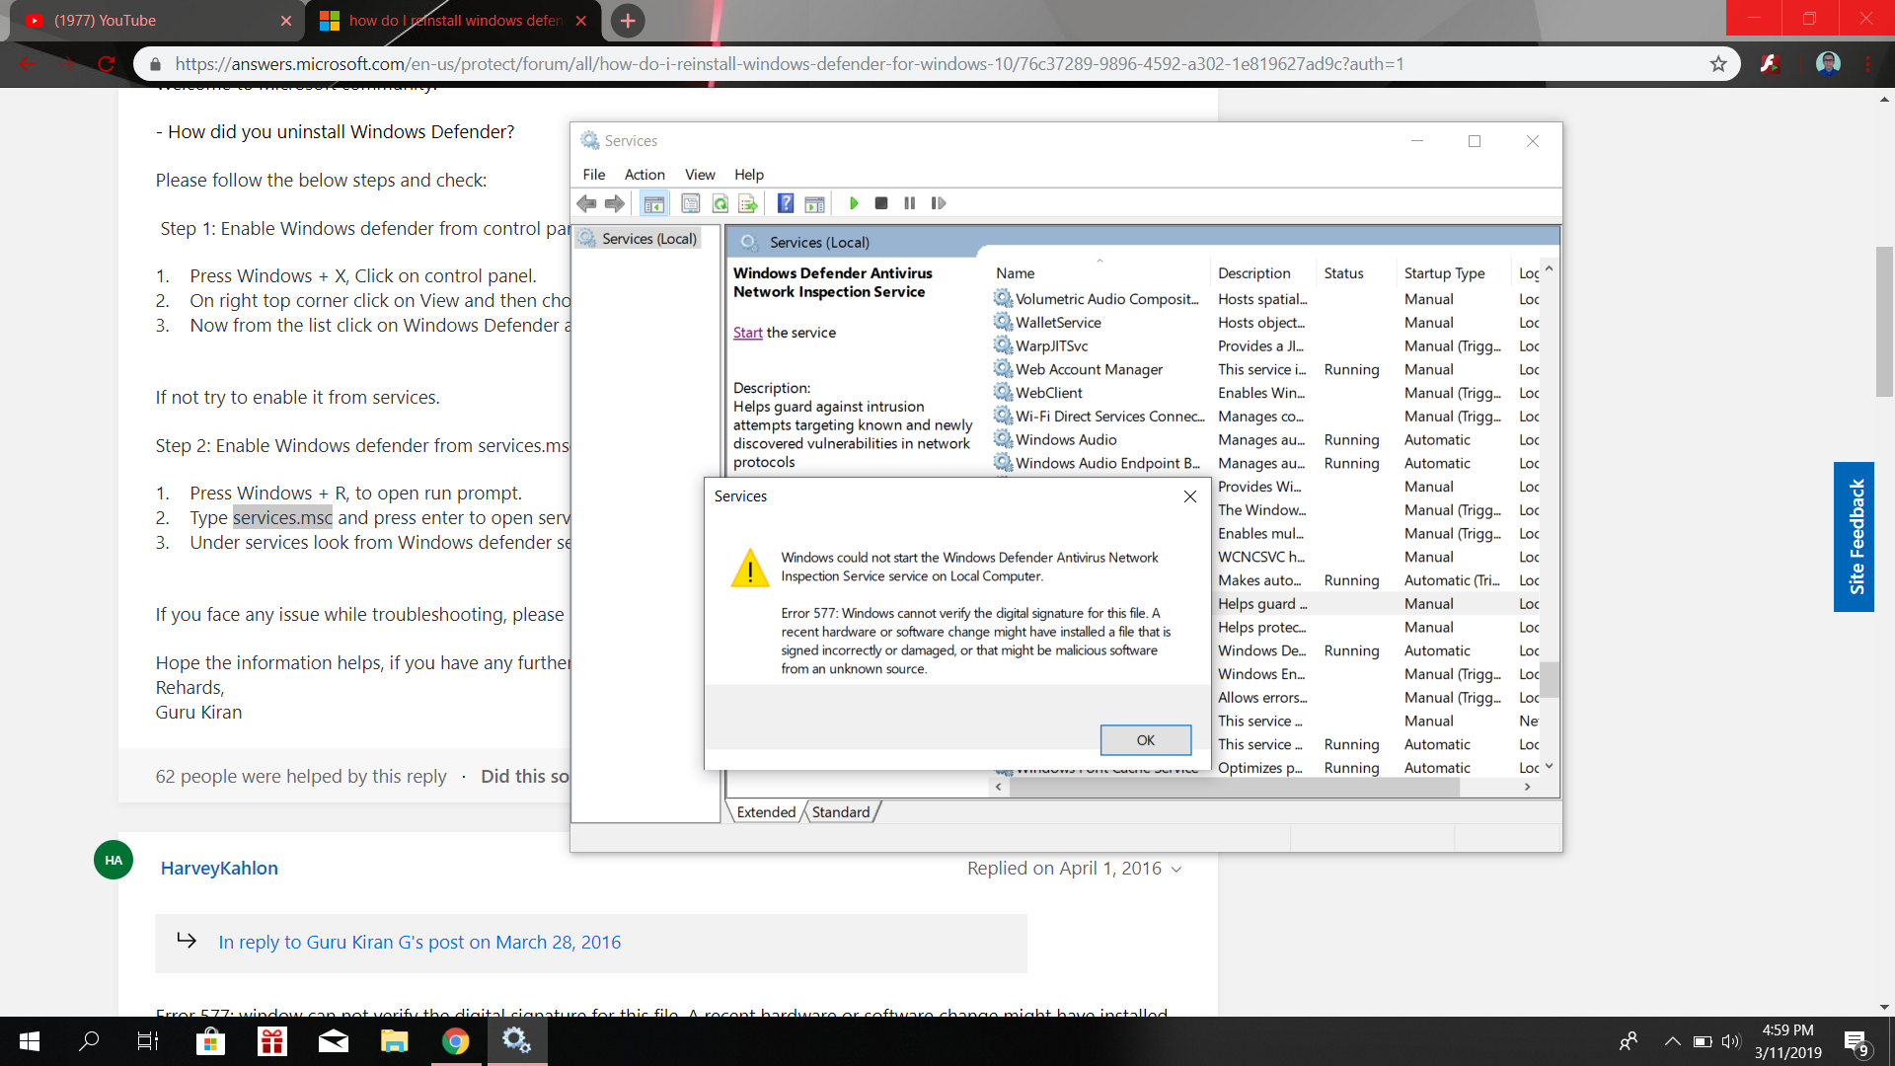Toggle the Show/Hide Action Pane button

click(814, 203)
